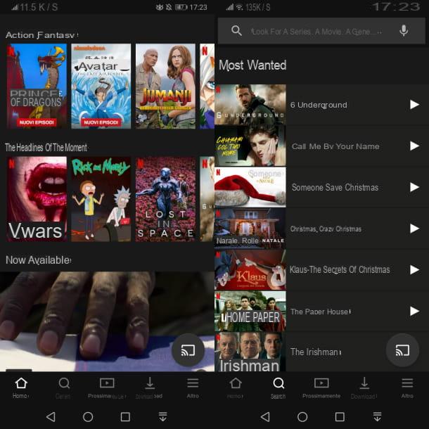This screenshot has width=429, height=429.
Task: Select the 'Someone Save Christmas' title
Action: click(x=335, y=187)
